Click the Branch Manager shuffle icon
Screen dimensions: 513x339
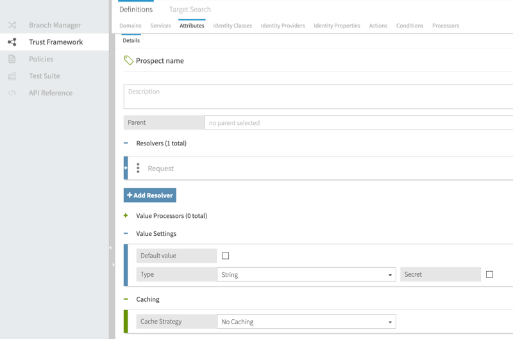point(12,26)
